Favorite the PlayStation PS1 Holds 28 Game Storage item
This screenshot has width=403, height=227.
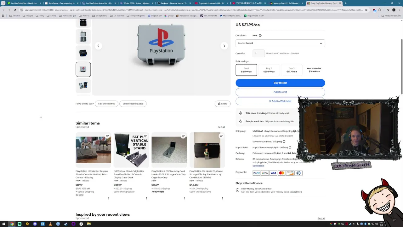221,136
